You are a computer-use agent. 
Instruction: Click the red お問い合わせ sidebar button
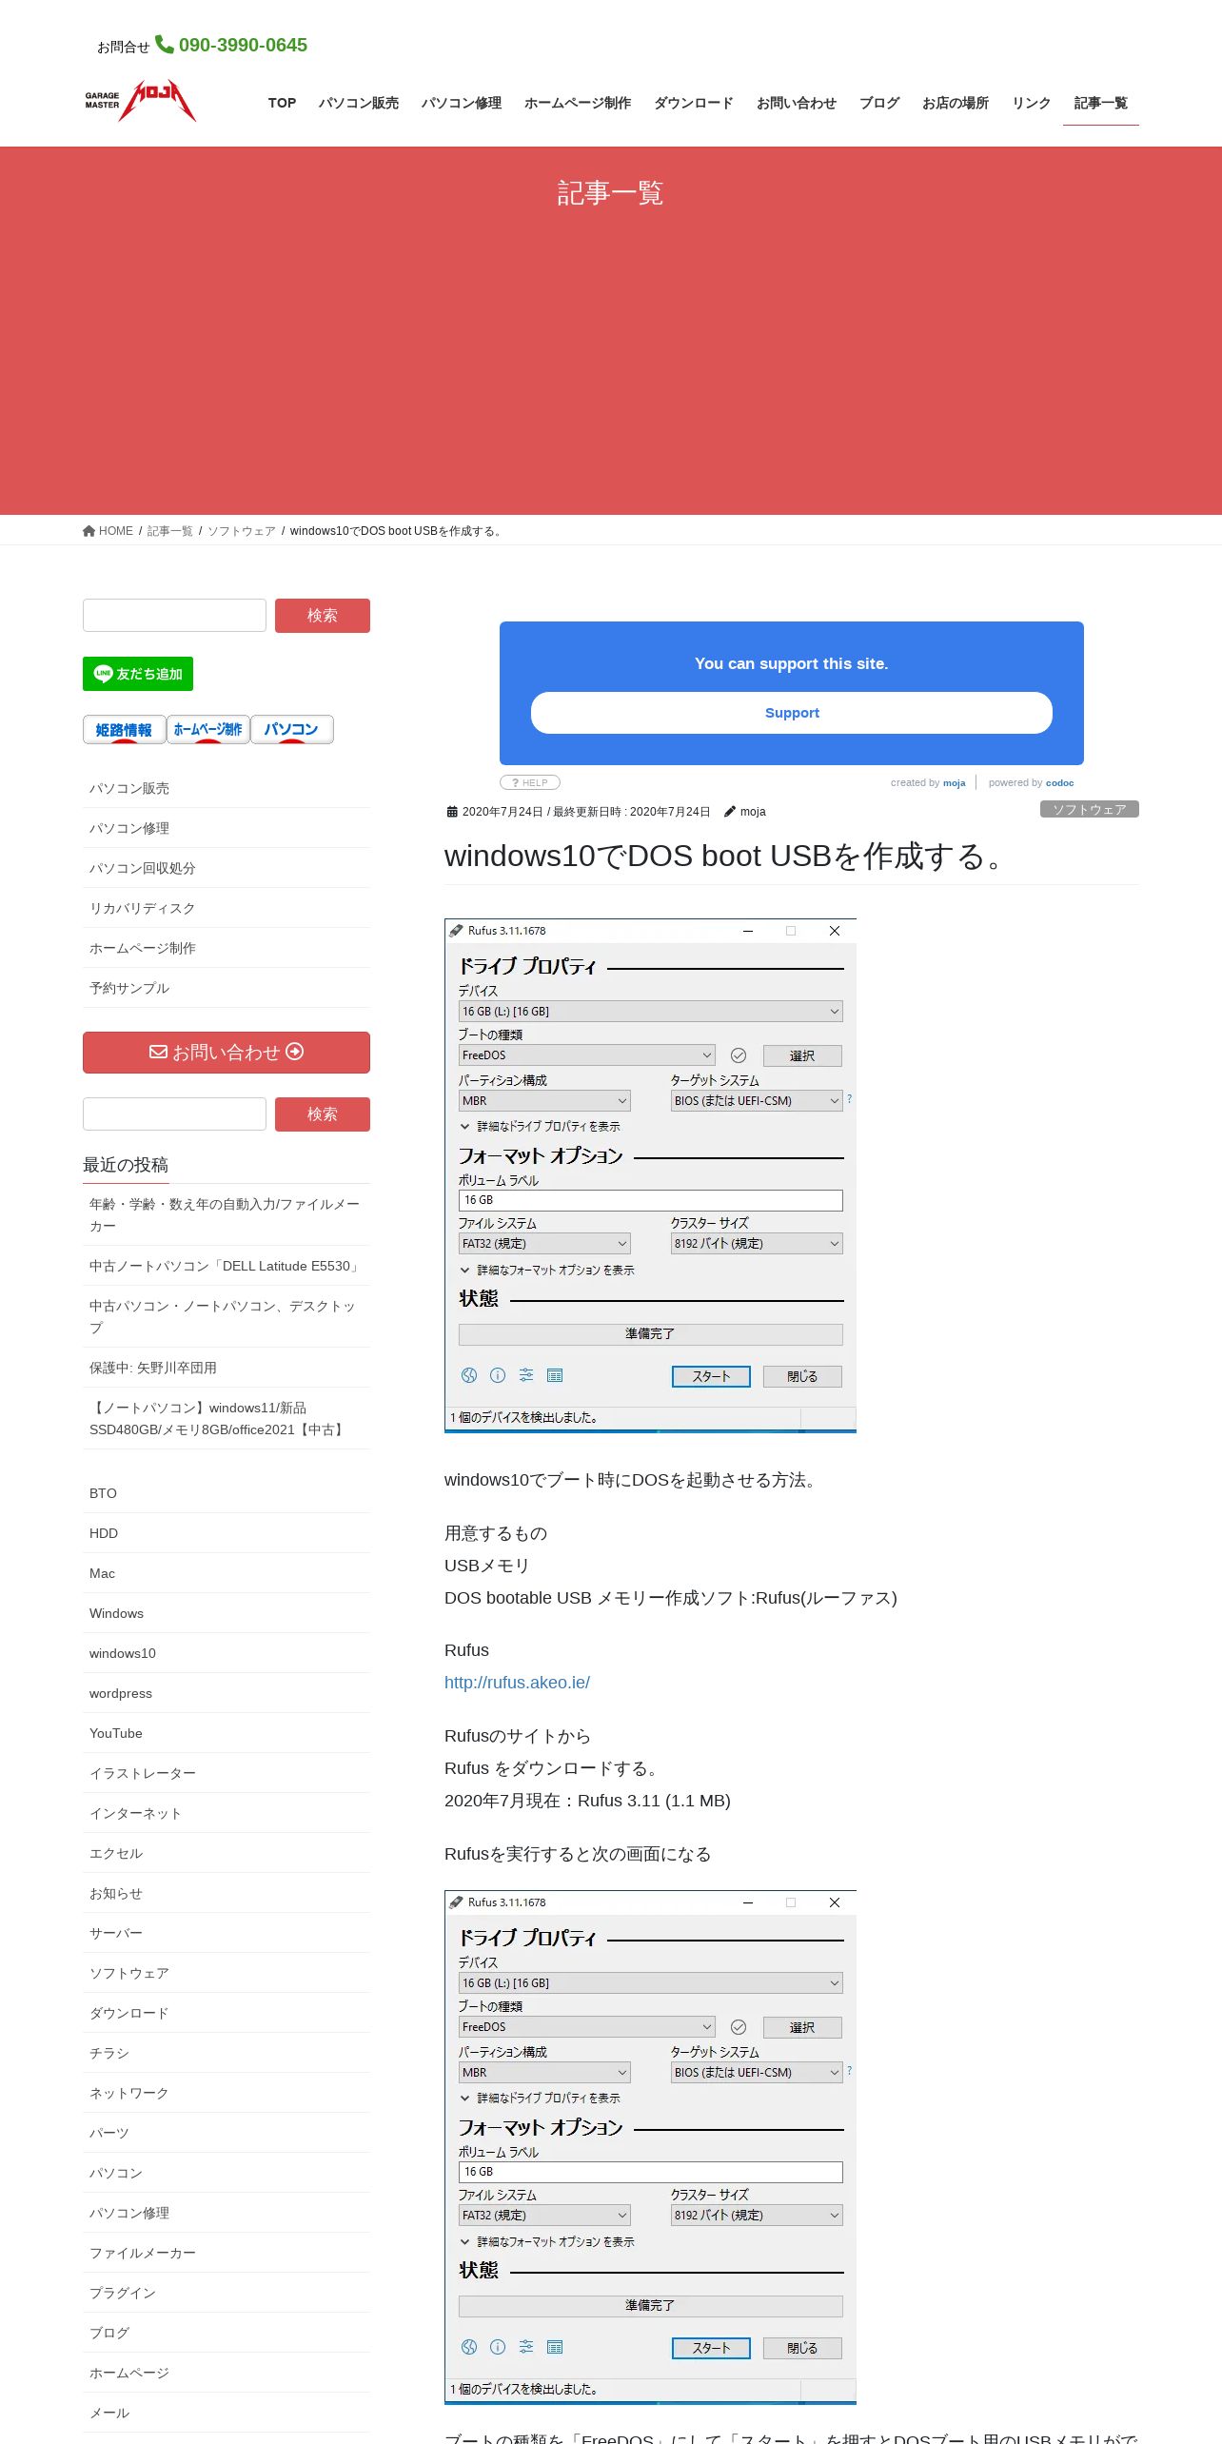click(x=227, y=1053)
